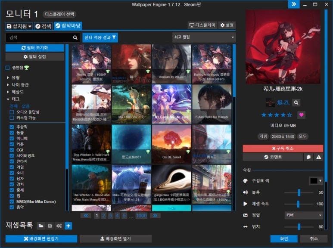Click the 필터 초기화 button

[x=35, y=48]
